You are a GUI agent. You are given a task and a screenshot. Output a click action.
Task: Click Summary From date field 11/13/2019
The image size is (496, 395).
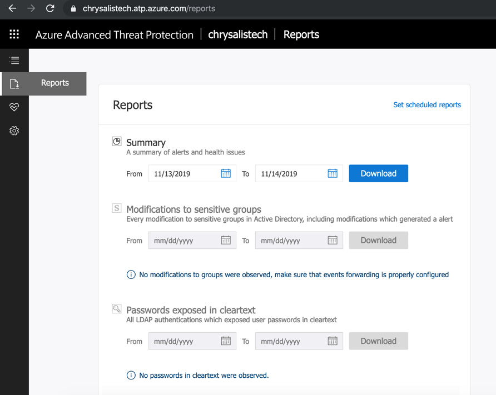tap(183, 174)
